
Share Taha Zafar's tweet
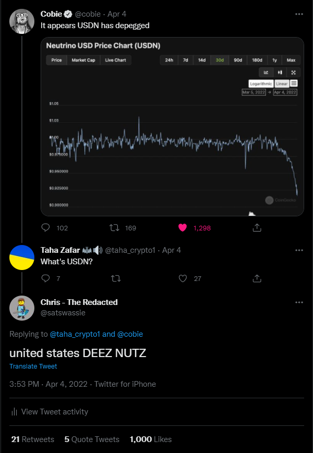pyautogui.click(x=257, y=278)
